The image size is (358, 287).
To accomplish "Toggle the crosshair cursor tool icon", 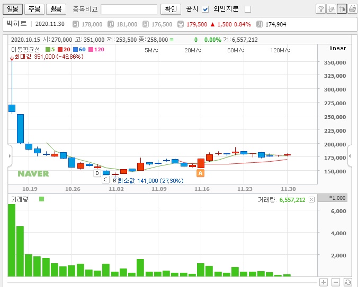I will (342, 10).
